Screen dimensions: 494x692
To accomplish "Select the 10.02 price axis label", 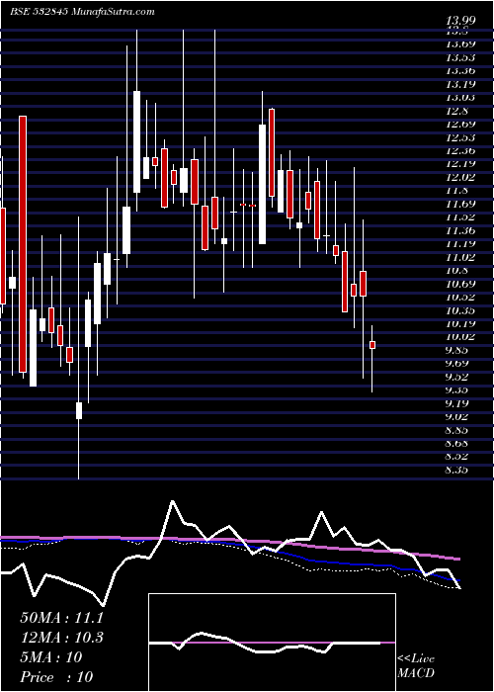I will point(459,337).
